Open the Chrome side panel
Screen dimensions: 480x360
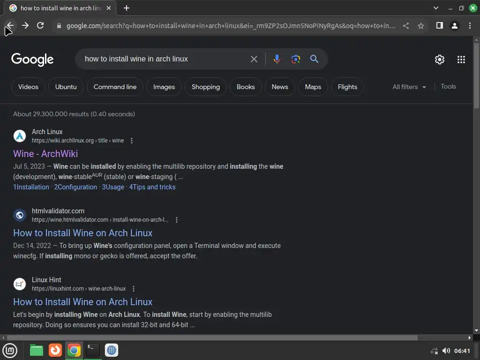[x=440, y=26]
